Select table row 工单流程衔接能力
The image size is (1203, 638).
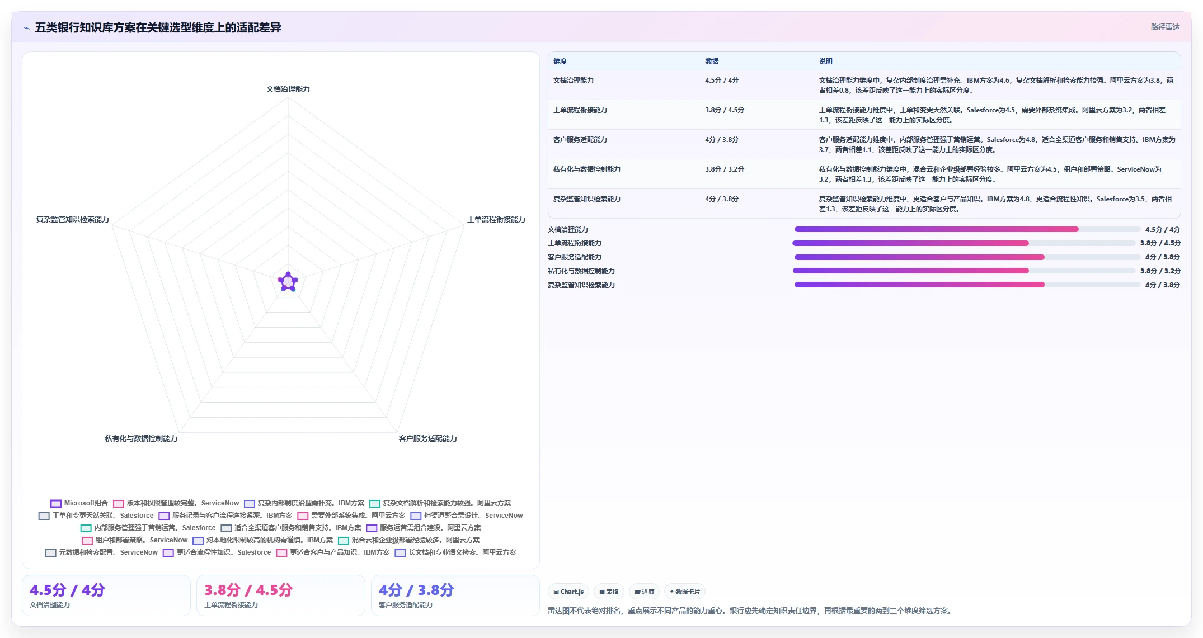click(x=864, y=115)
